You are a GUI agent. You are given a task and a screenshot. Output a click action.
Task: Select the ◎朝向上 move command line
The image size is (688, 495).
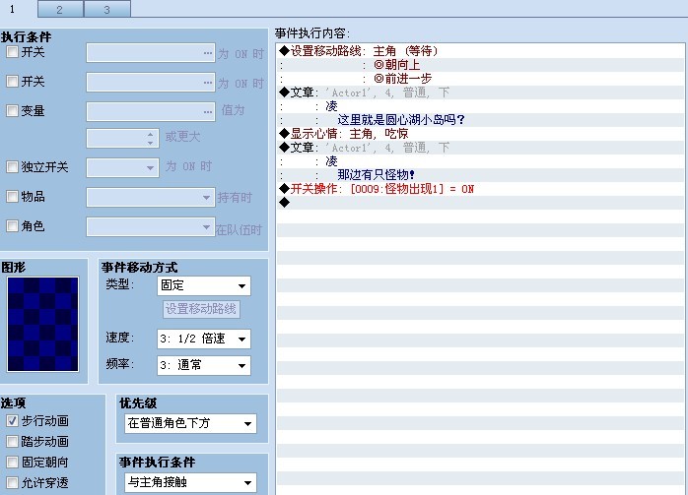(480, 65)
